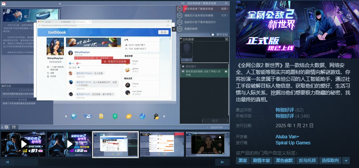Switch to the 主页 browser tab
359x168 pixels.
click(49, 22)
